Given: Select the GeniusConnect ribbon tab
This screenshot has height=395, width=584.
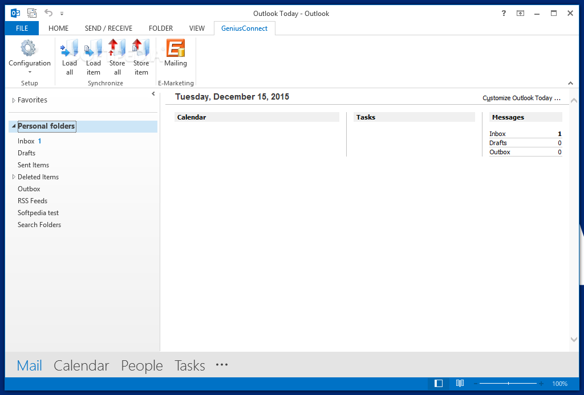Looking at the screenshot, I should (244, 28).
